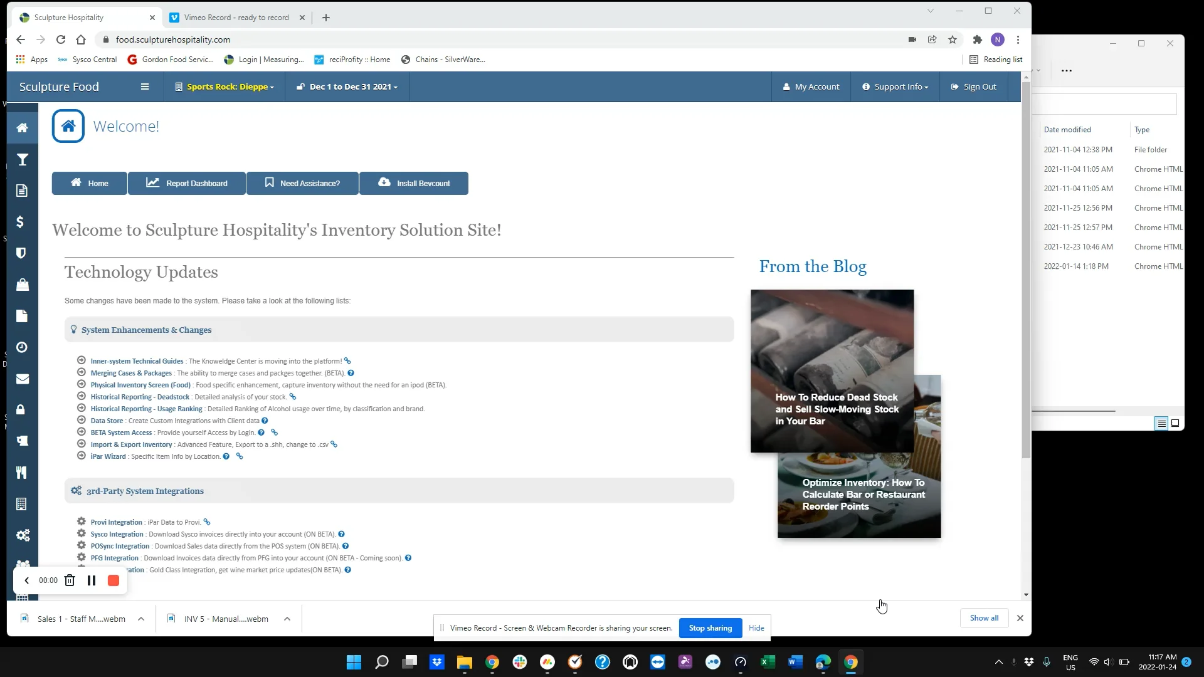Click the Install Bevcount button
This screenshot has width=1204, height=677.
click(414, 183)
